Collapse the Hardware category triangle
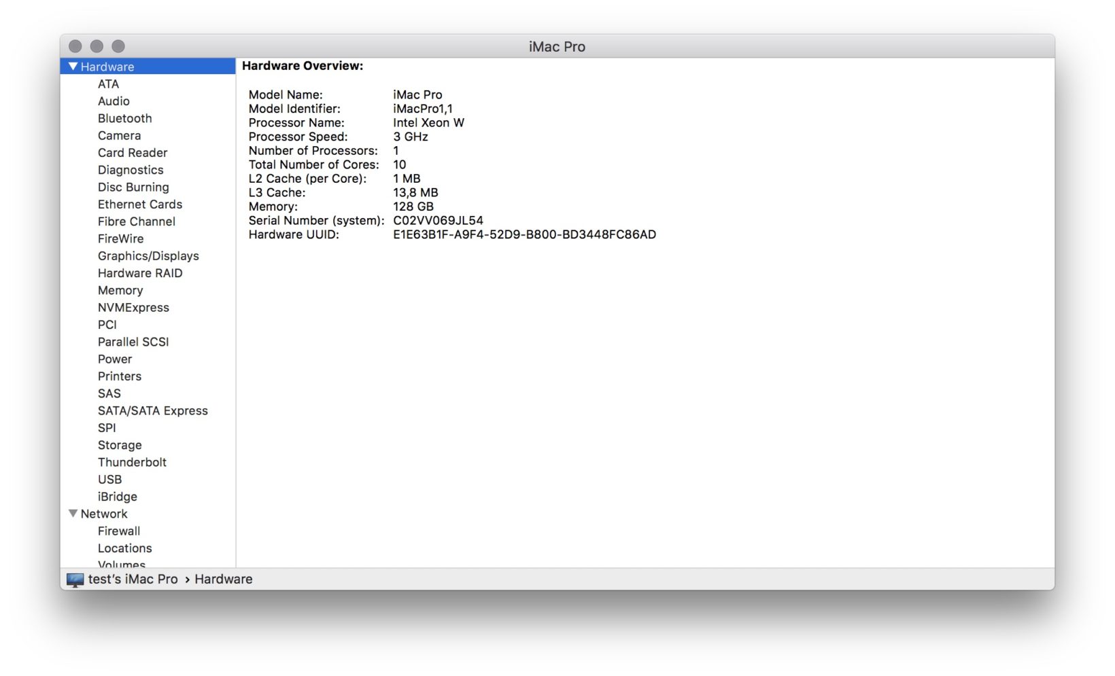Image resolution: width=1115 pixels, height=676 pixels. click(x=73, y=67)
